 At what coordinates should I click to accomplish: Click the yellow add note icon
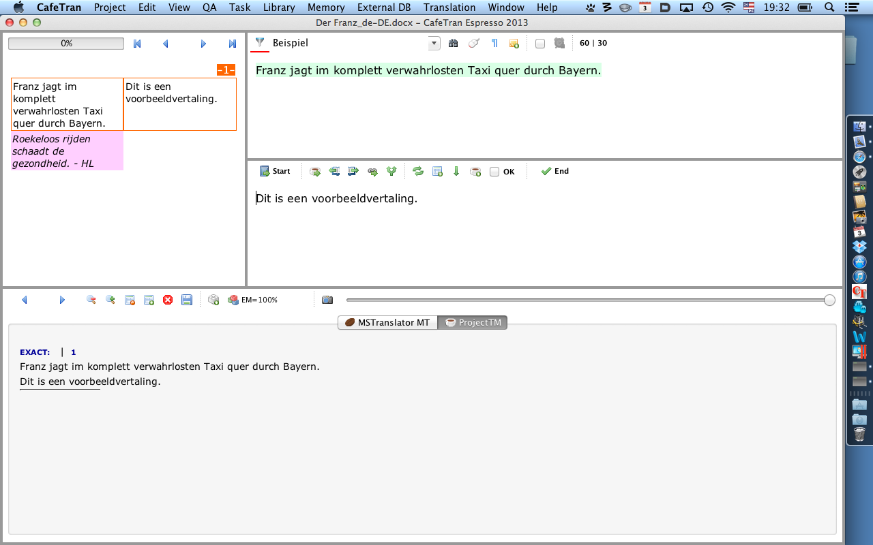coord(514,44)
